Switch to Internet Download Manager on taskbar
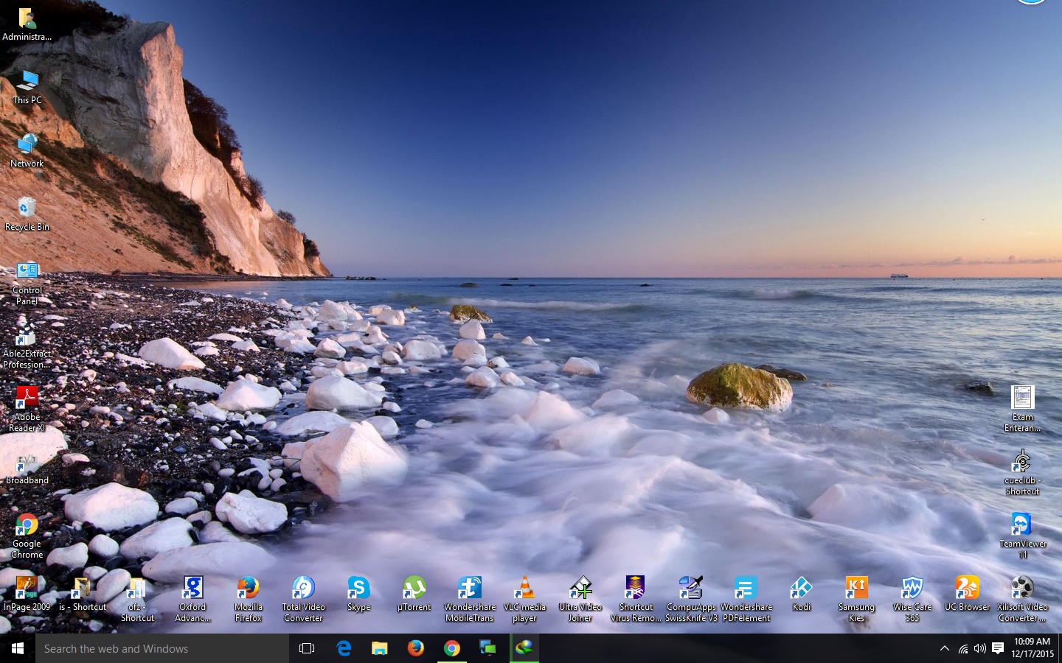 tap(524, 648)
